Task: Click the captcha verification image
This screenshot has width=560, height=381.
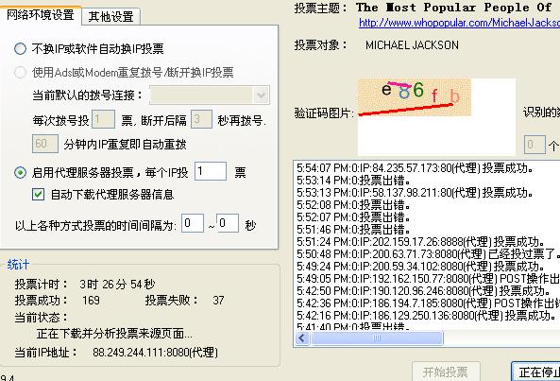Action: (x=415, y=97)
